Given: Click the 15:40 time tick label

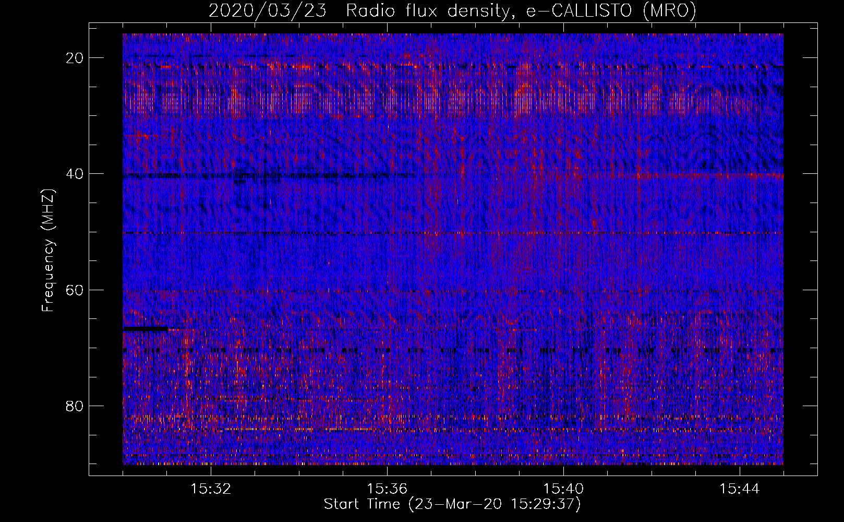Looking at the screenshot, I should (563, 489).
